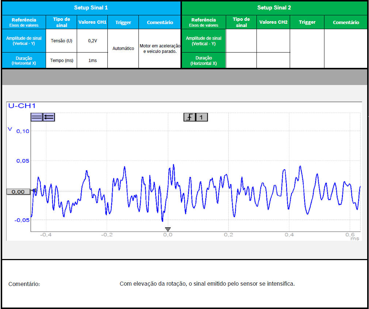Click the 'Motor em aceleração' comment cell
This screenshot has width=369, height=309.
coord(160,49)
